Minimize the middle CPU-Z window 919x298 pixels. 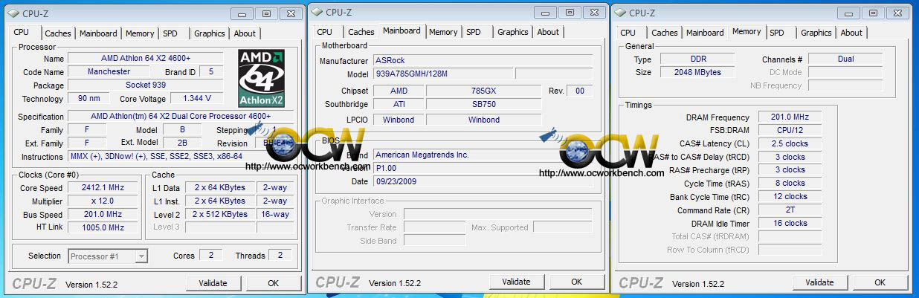pos(545,12)
